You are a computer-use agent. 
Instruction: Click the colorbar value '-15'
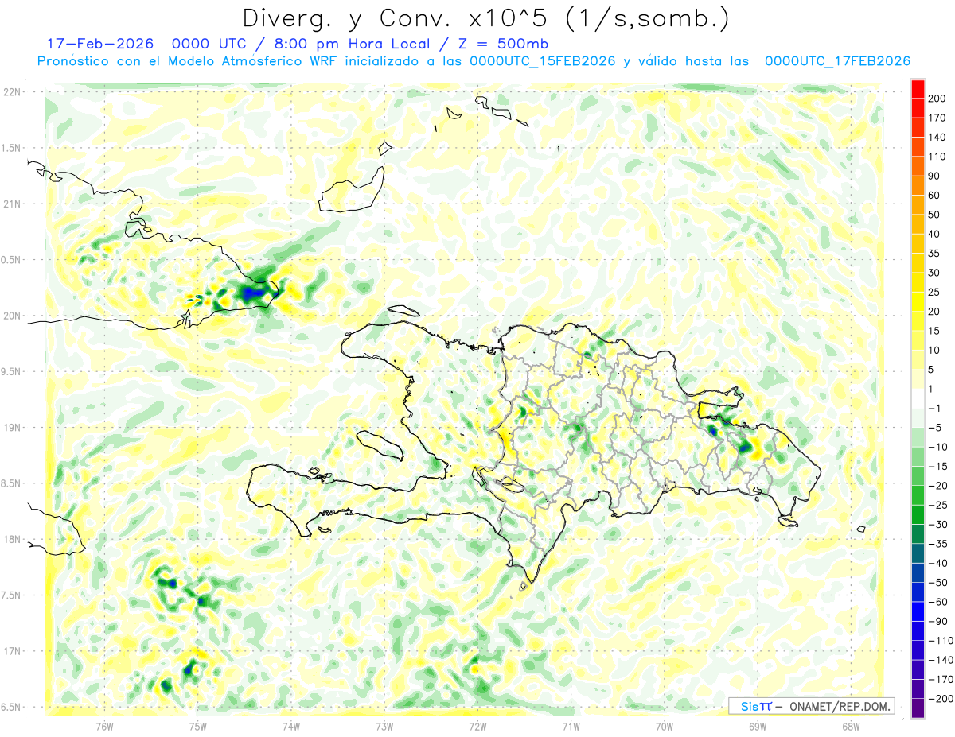[937, 467]
